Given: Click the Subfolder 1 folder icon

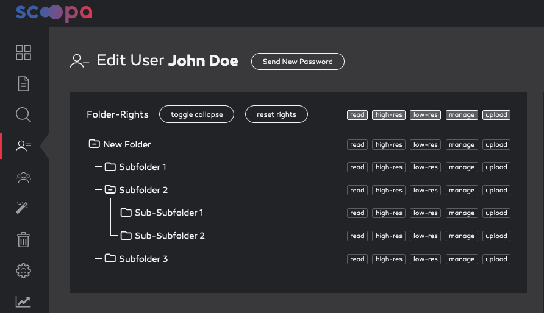Looking at the screenshot, I should click(x=110, y=166).
